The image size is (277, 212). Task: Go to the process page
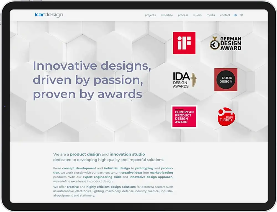pos(183,15)
